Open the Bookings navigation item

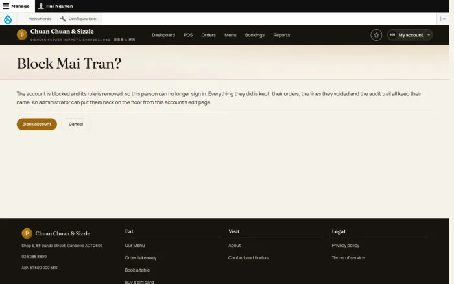pyautogui.click(x=254, y=35)
